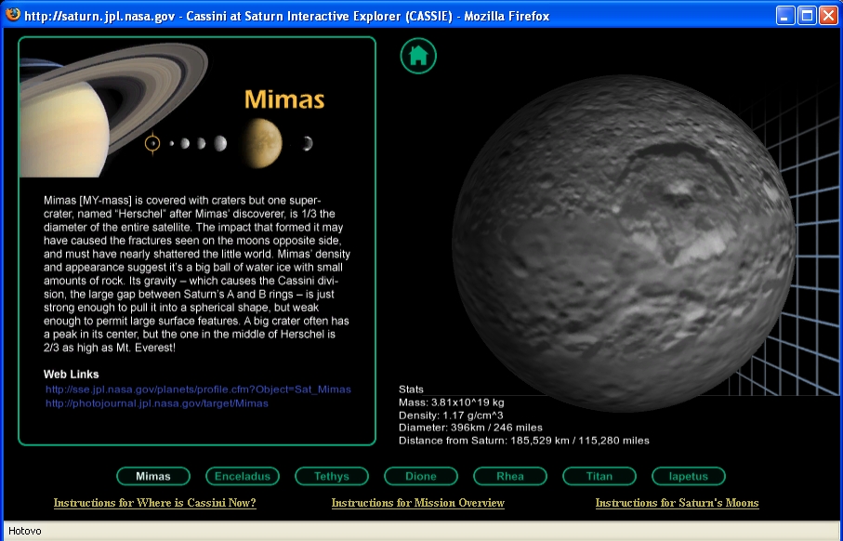Follow the photojournal.jpl.nasa.gov Mimas link
843x541 pixels.
[156, 403]
